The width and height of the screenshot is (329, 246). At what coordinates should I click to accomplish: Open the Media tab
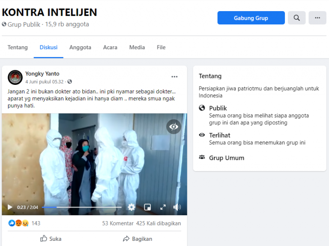[137, 48]
